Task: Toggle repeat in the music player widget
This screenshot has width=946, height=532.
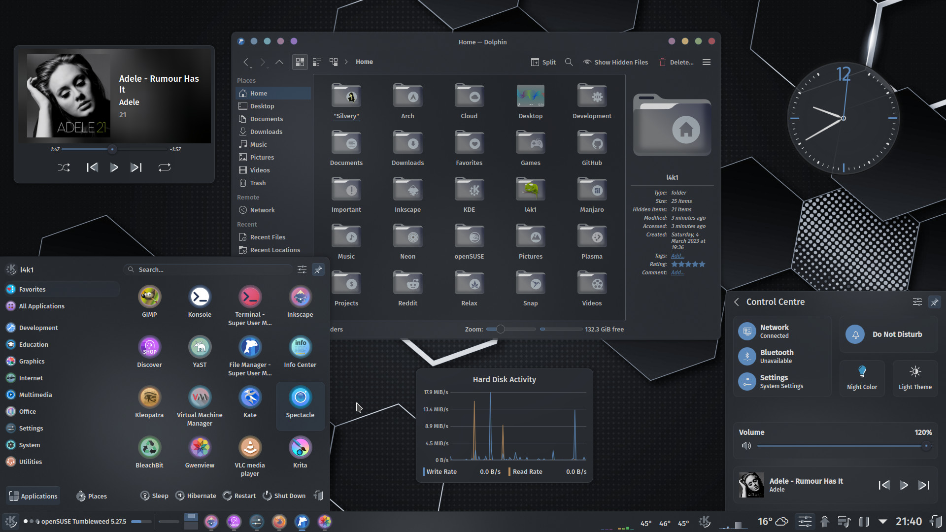Action: coord(165,167)
